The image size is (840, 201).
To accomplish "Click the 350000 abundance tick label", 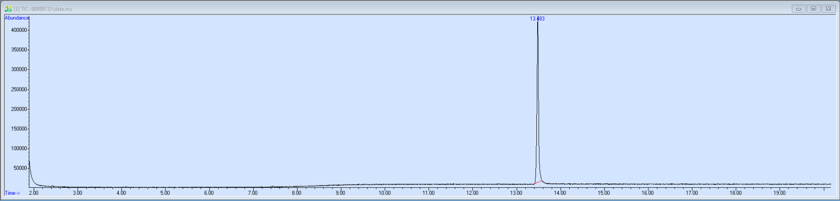I will 19,50.
